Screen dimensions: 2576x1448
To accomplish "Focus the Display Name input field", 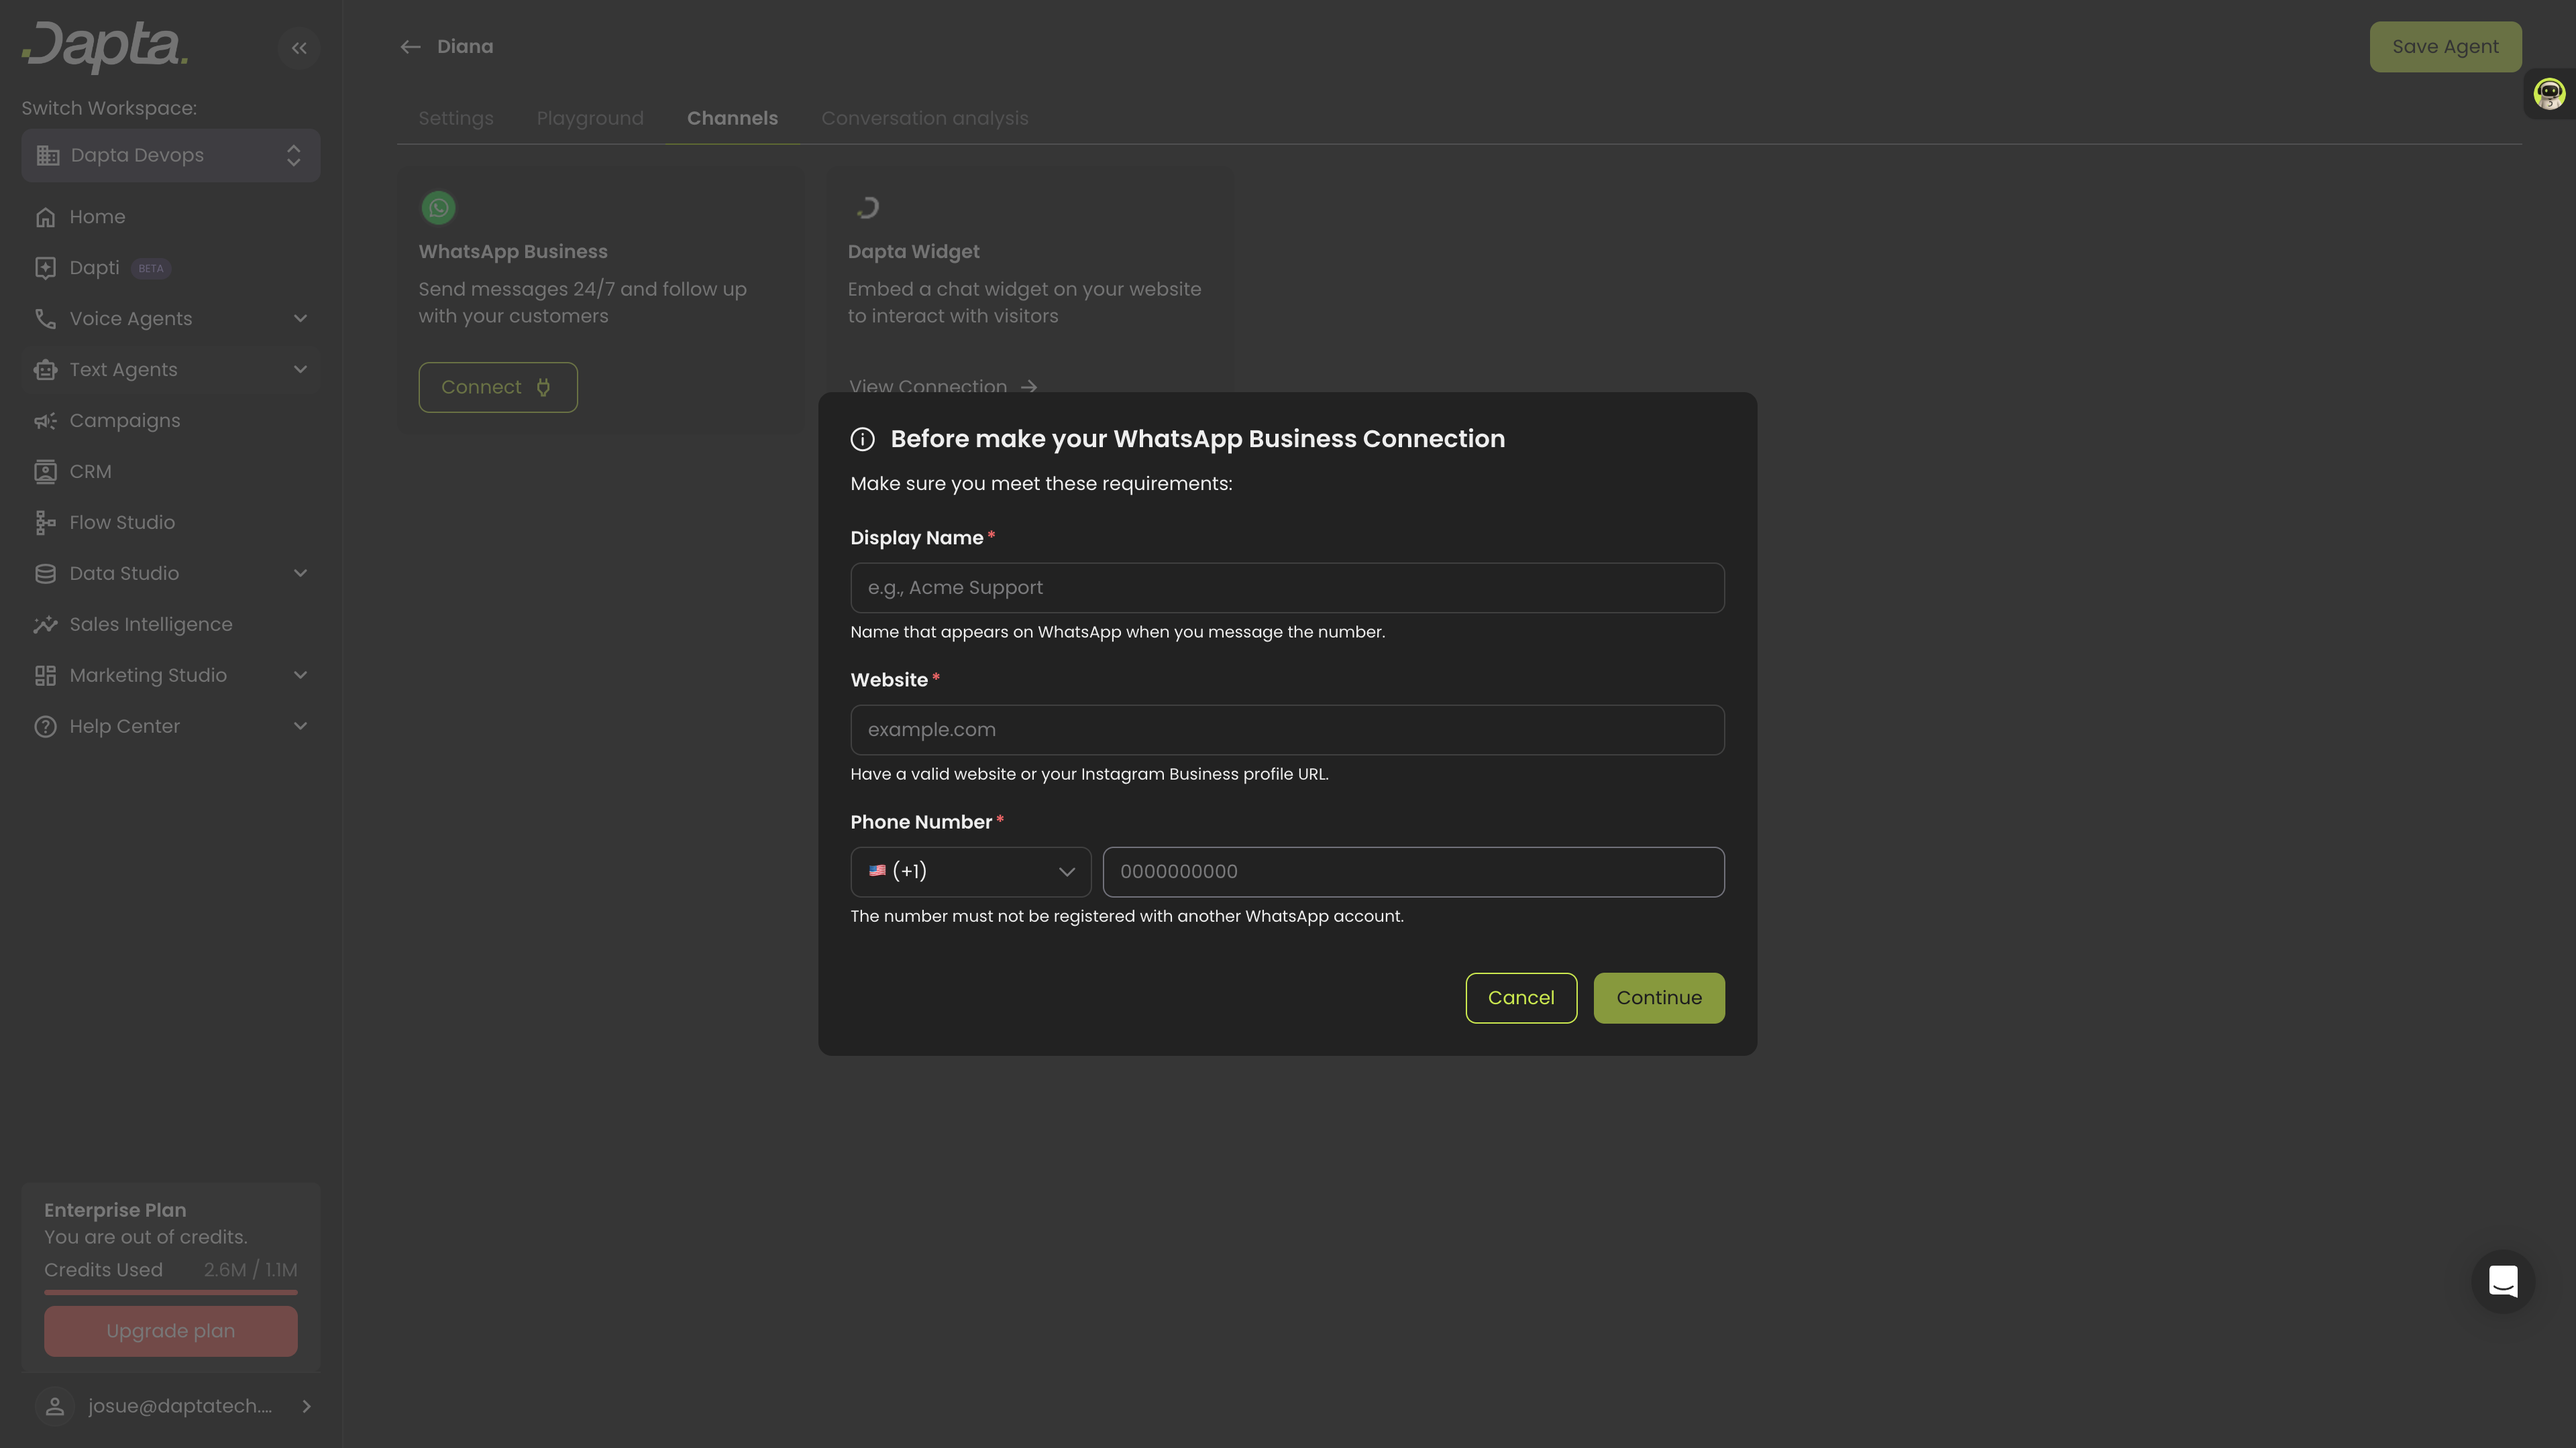I will tap(1287, 589).
